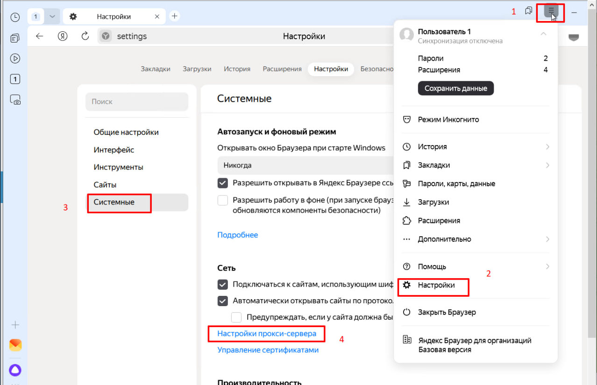The width and height of the screenshot is (597, 385).
Task: Open the bookmark icon beside the hamburger menu
Action: pos(528,11)
